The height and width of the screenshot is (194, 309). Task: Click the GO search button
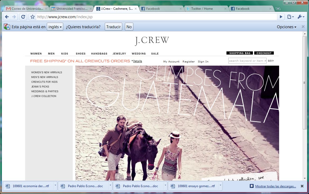click(x=271, y=61)
